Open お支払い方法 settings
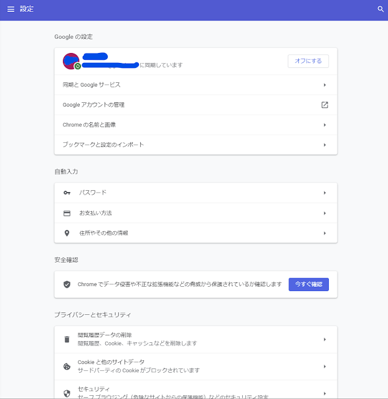 point(196,213)
